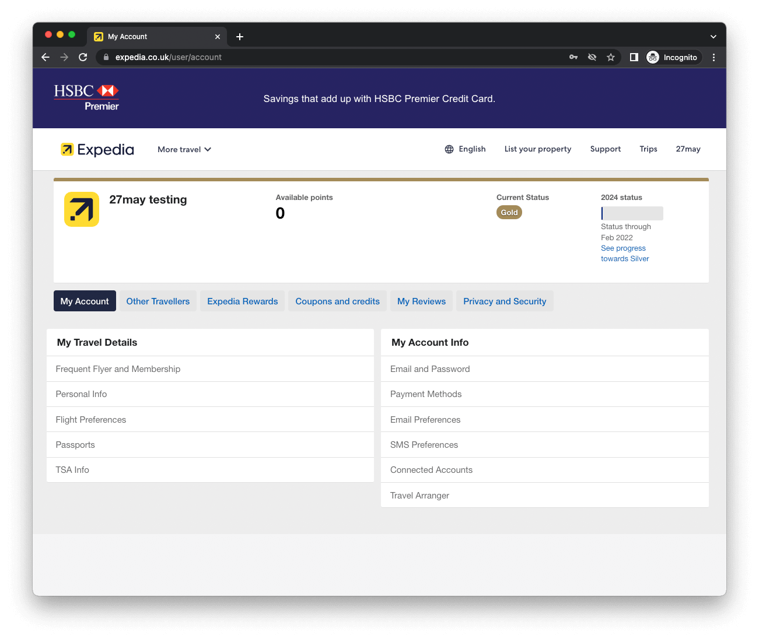The height and width of the screenshot is (639, 759).
Task: Switch to the My Reviews tab
Action: coord(421,301)
